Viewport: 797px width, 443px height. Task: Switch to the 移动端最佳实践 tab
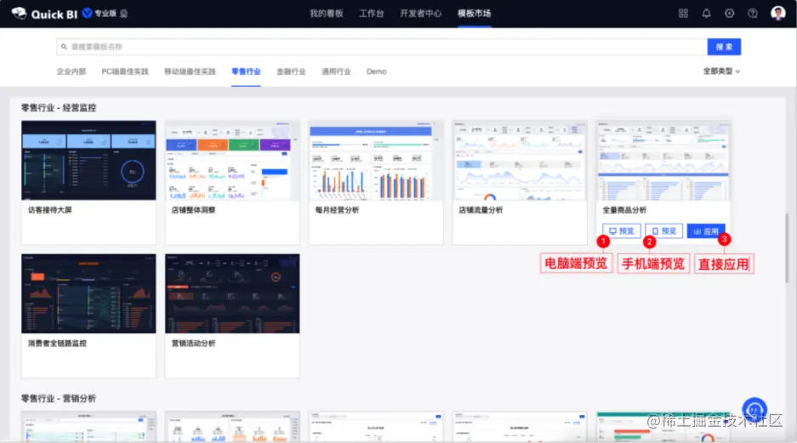click(x=190, y=71)
